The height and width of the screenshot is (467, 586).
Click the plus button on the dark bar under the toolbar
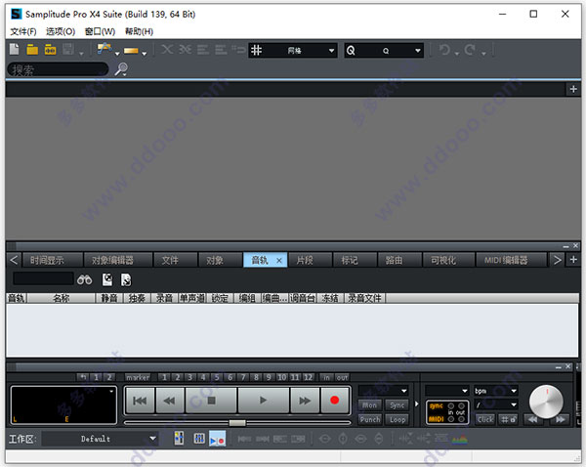[x=573, y=89]
